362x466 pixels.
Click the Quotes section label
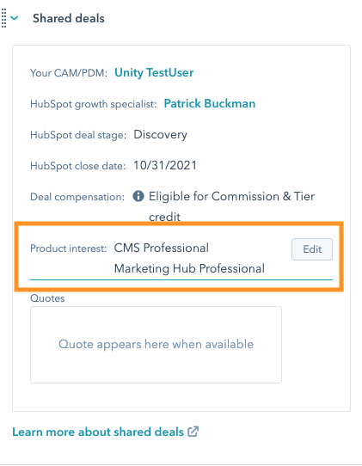pyautogui.click(x=47, y=298)
